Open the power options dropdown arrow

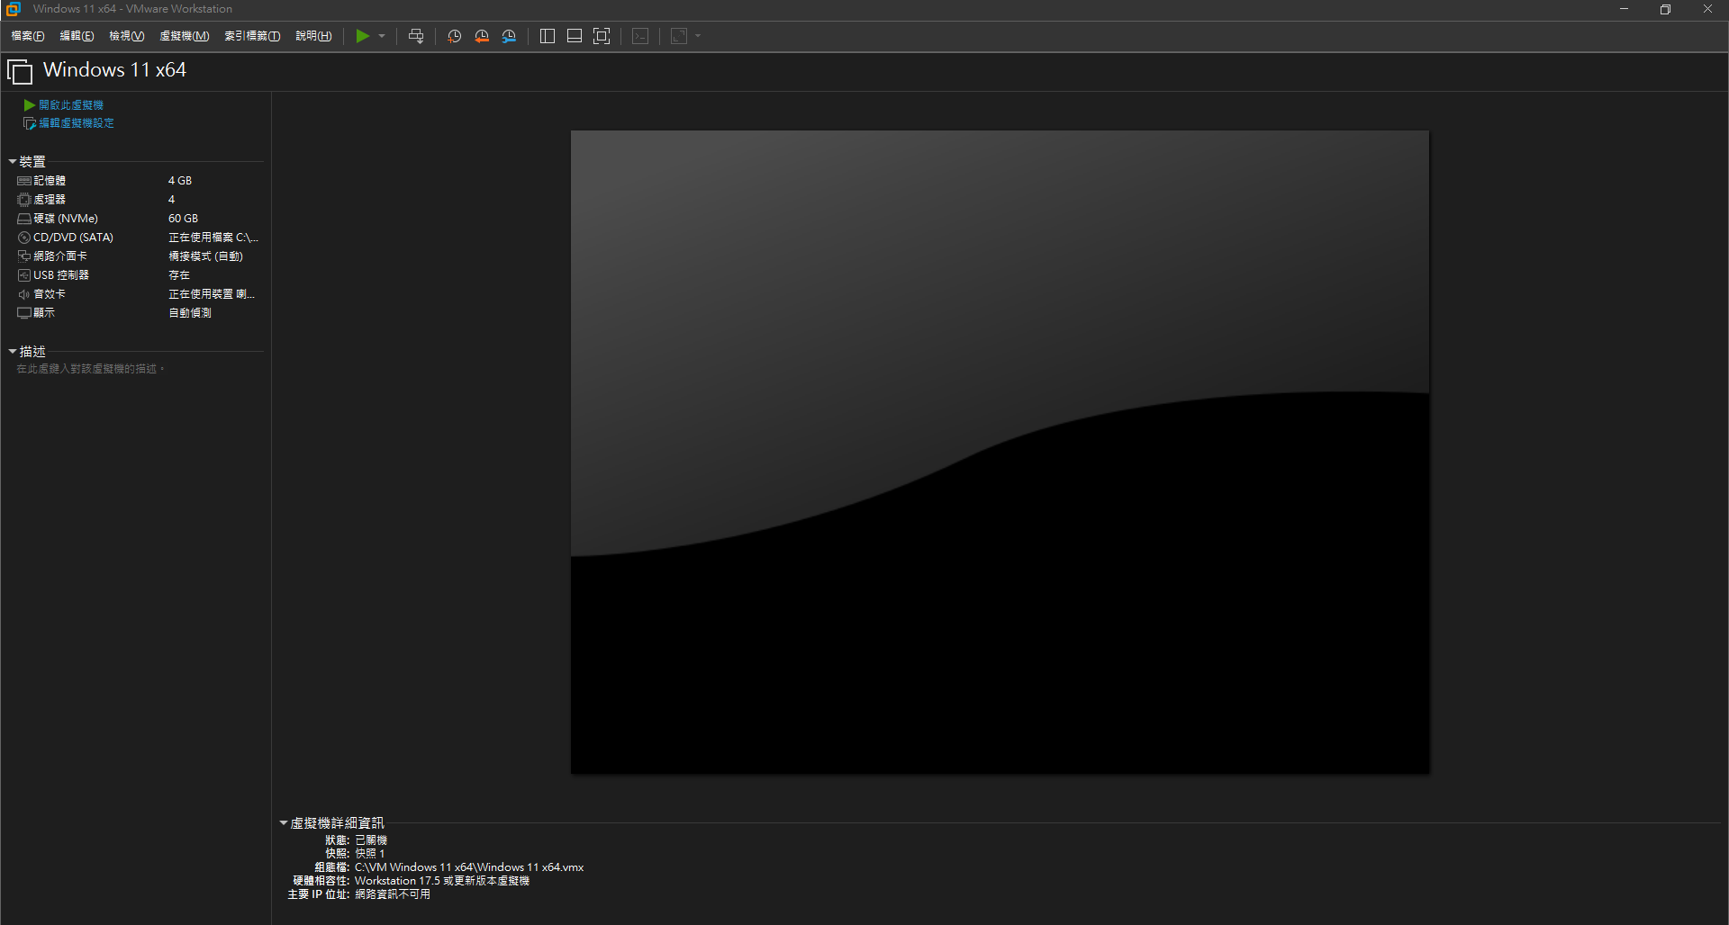point(382,36)
